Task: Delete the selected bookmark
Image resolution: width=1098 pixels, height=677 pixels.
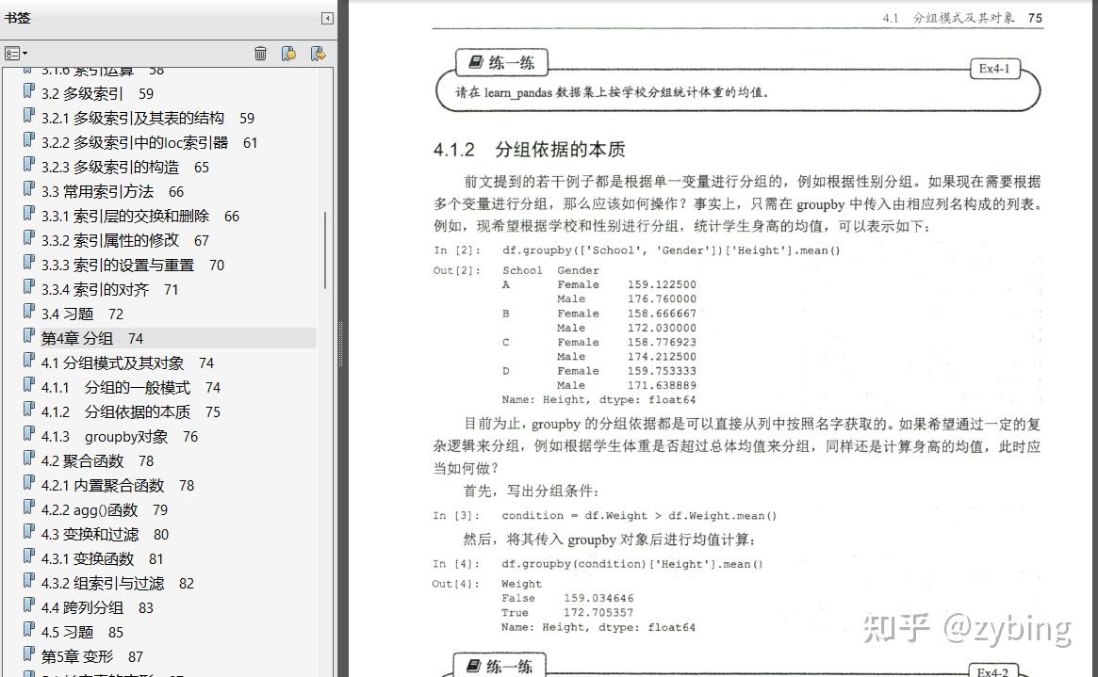Action: pyautogui.click(x=261, y=54)
